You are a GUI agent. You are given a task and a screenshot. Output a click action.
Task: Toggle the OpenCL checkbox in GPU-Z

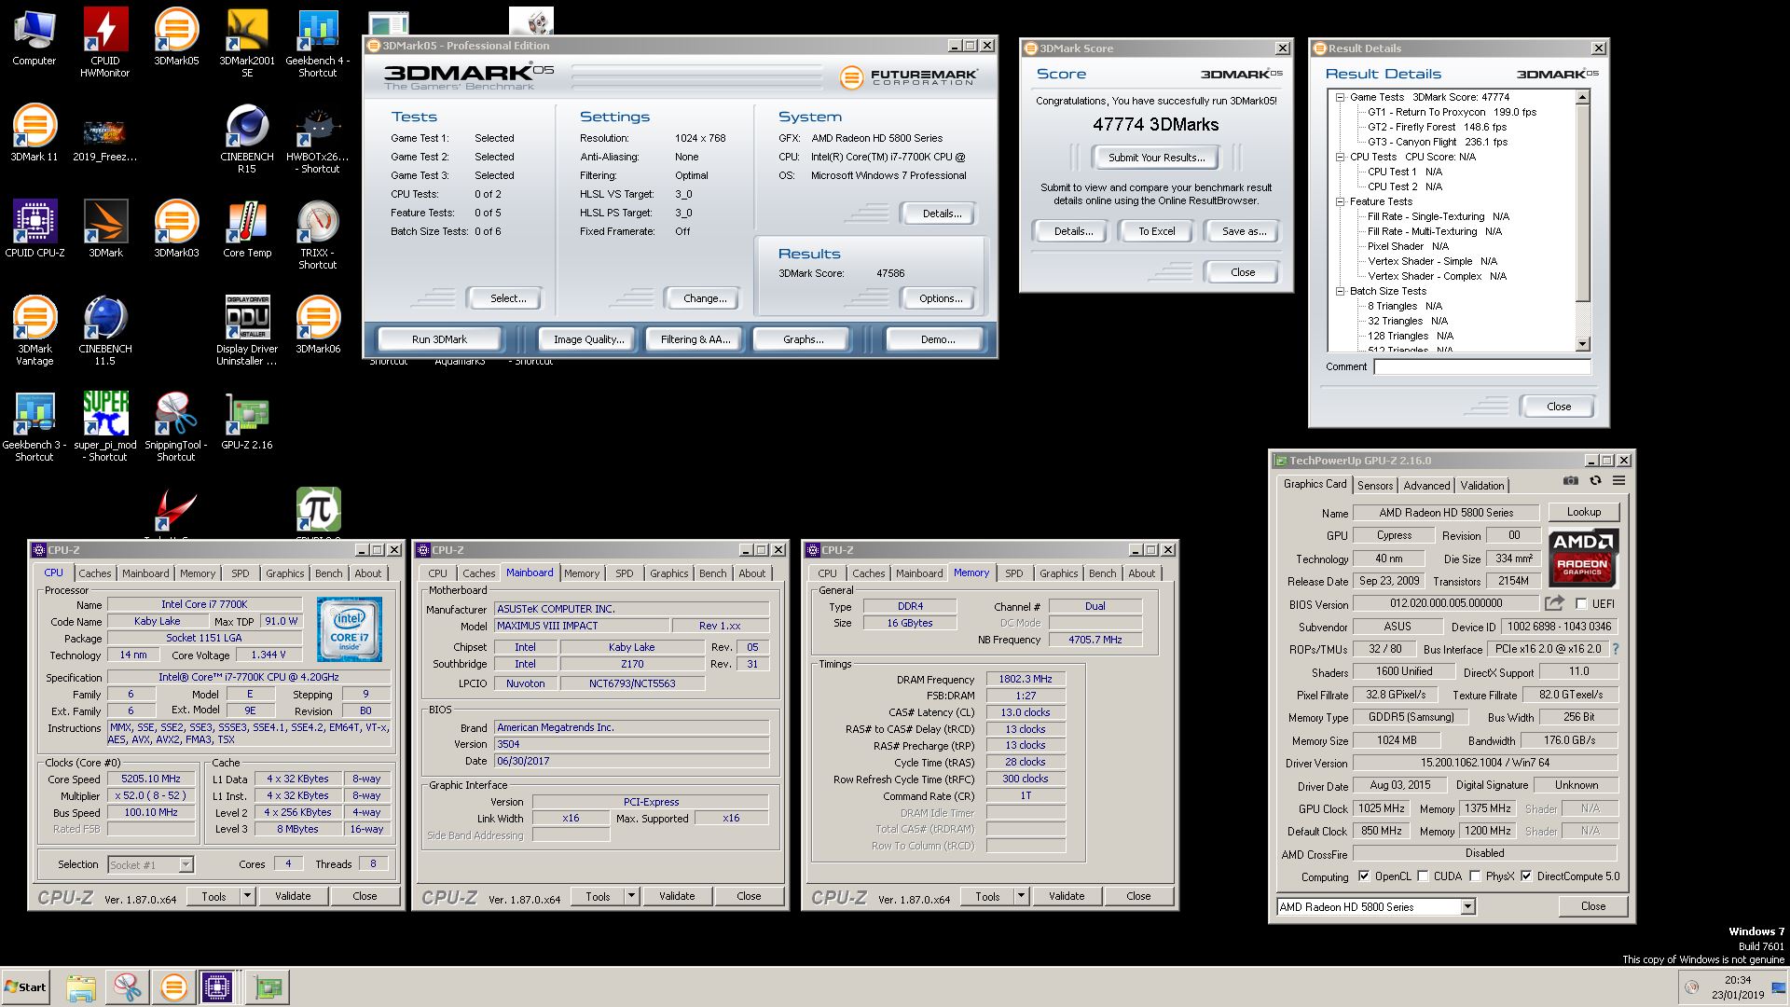tap(1364, 876)
